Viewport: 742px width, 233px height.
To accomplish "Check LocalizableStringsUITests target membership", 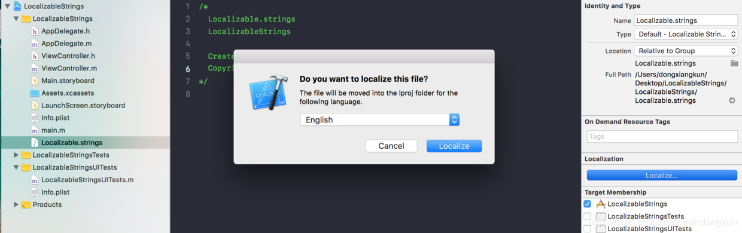I will click(x=587, y=229).
